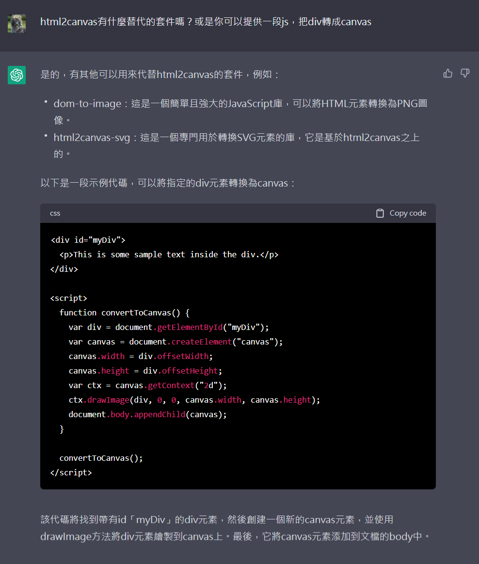Click the convertToCanvas(); call line
Image resolution: width=479 pixels, height=564 pixels.
101,458
